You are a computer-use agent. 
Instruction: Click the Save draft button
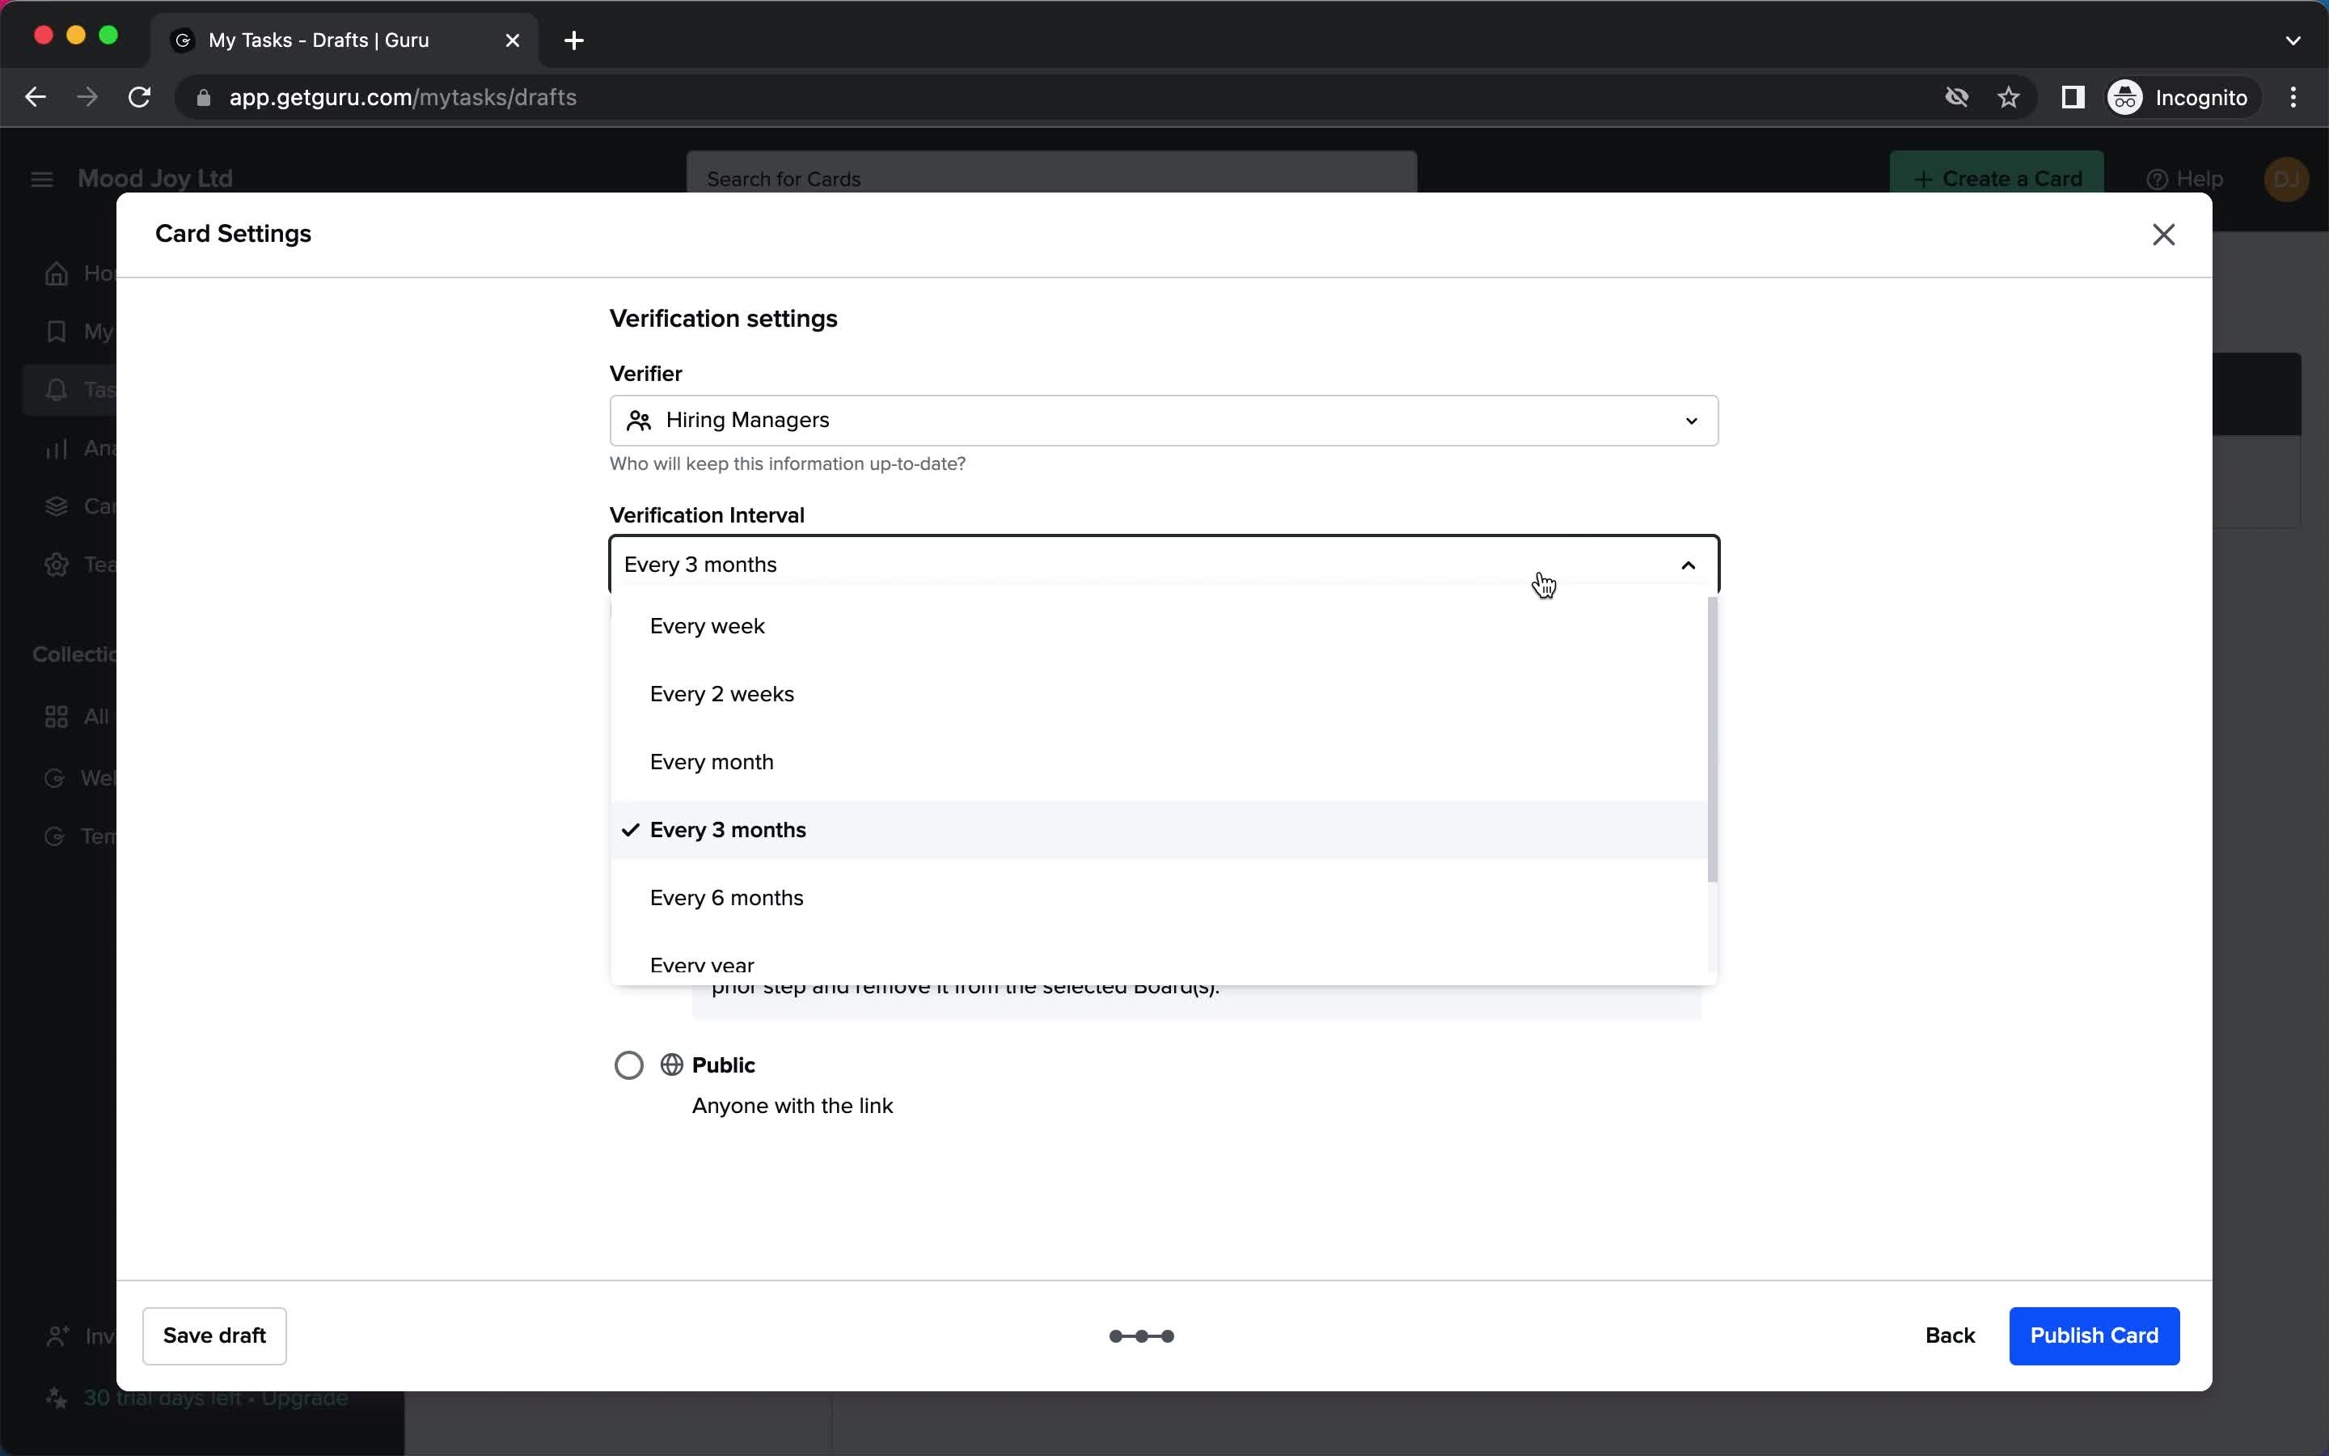[x=213, y=1334]
